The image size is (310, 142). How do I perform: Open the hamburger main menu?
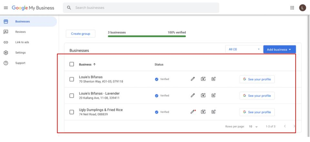6,8
